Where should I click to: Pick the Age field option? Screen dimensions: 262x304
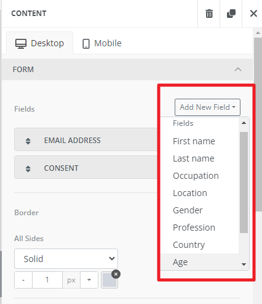point(180,262)
